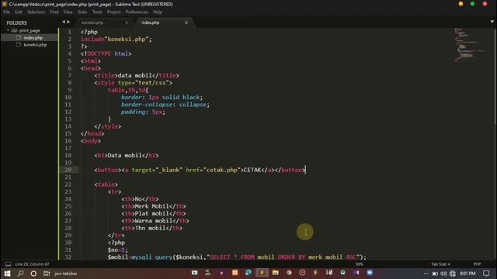
Task: Click the title data mobil line
Action: [137, 76]
